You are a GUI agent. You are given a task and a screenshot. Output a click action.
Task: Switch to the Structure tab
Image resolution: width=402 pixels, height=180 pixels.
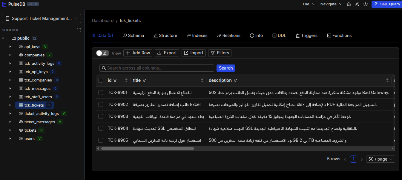pyautogui.click(x=165, y=36)
